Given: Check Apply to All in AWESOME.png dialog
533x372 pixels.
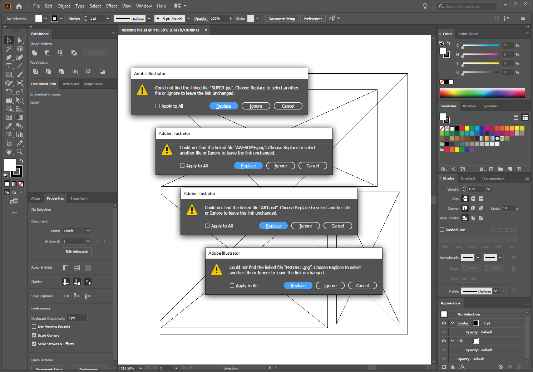Looking at the screenshot, I should click(x=182, y=166).
